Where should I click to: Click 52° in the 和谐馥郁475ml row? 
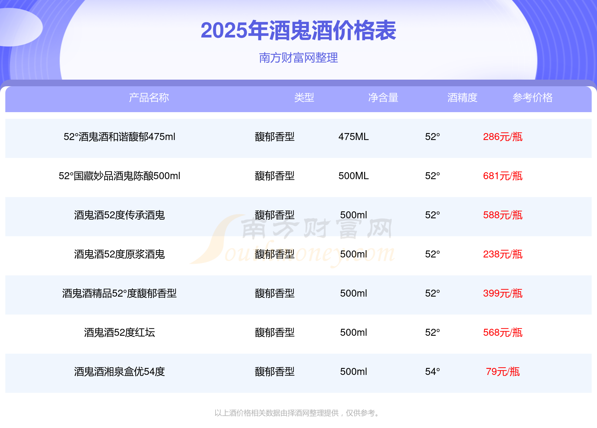click(432, 137)
